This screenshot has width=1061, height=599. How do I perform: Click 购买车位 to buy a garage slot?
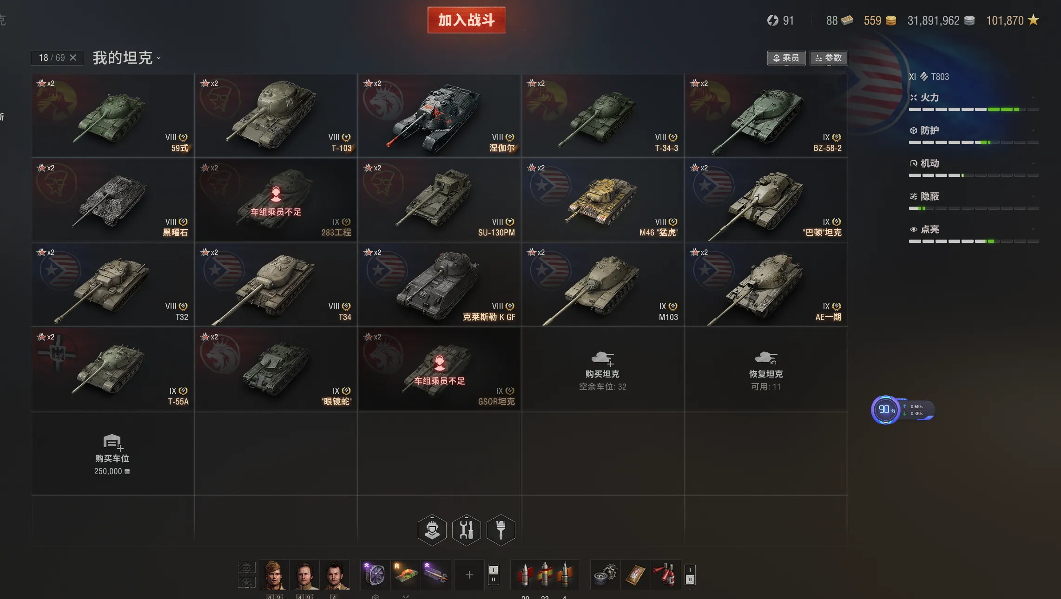click(x=112, y=454)
